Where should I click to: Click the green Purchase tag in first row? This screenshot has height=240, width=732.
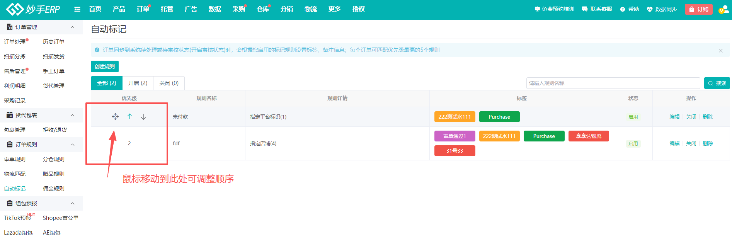click(499, 117)
